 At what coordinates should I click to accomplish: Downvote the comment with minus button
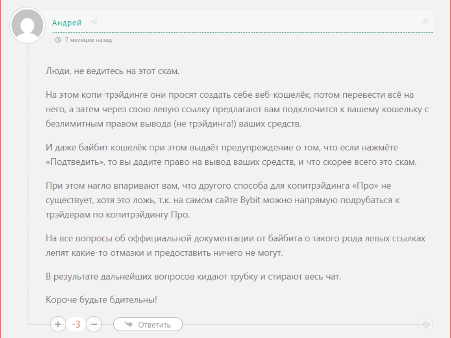pyautogui.click(x=94, y=324)
